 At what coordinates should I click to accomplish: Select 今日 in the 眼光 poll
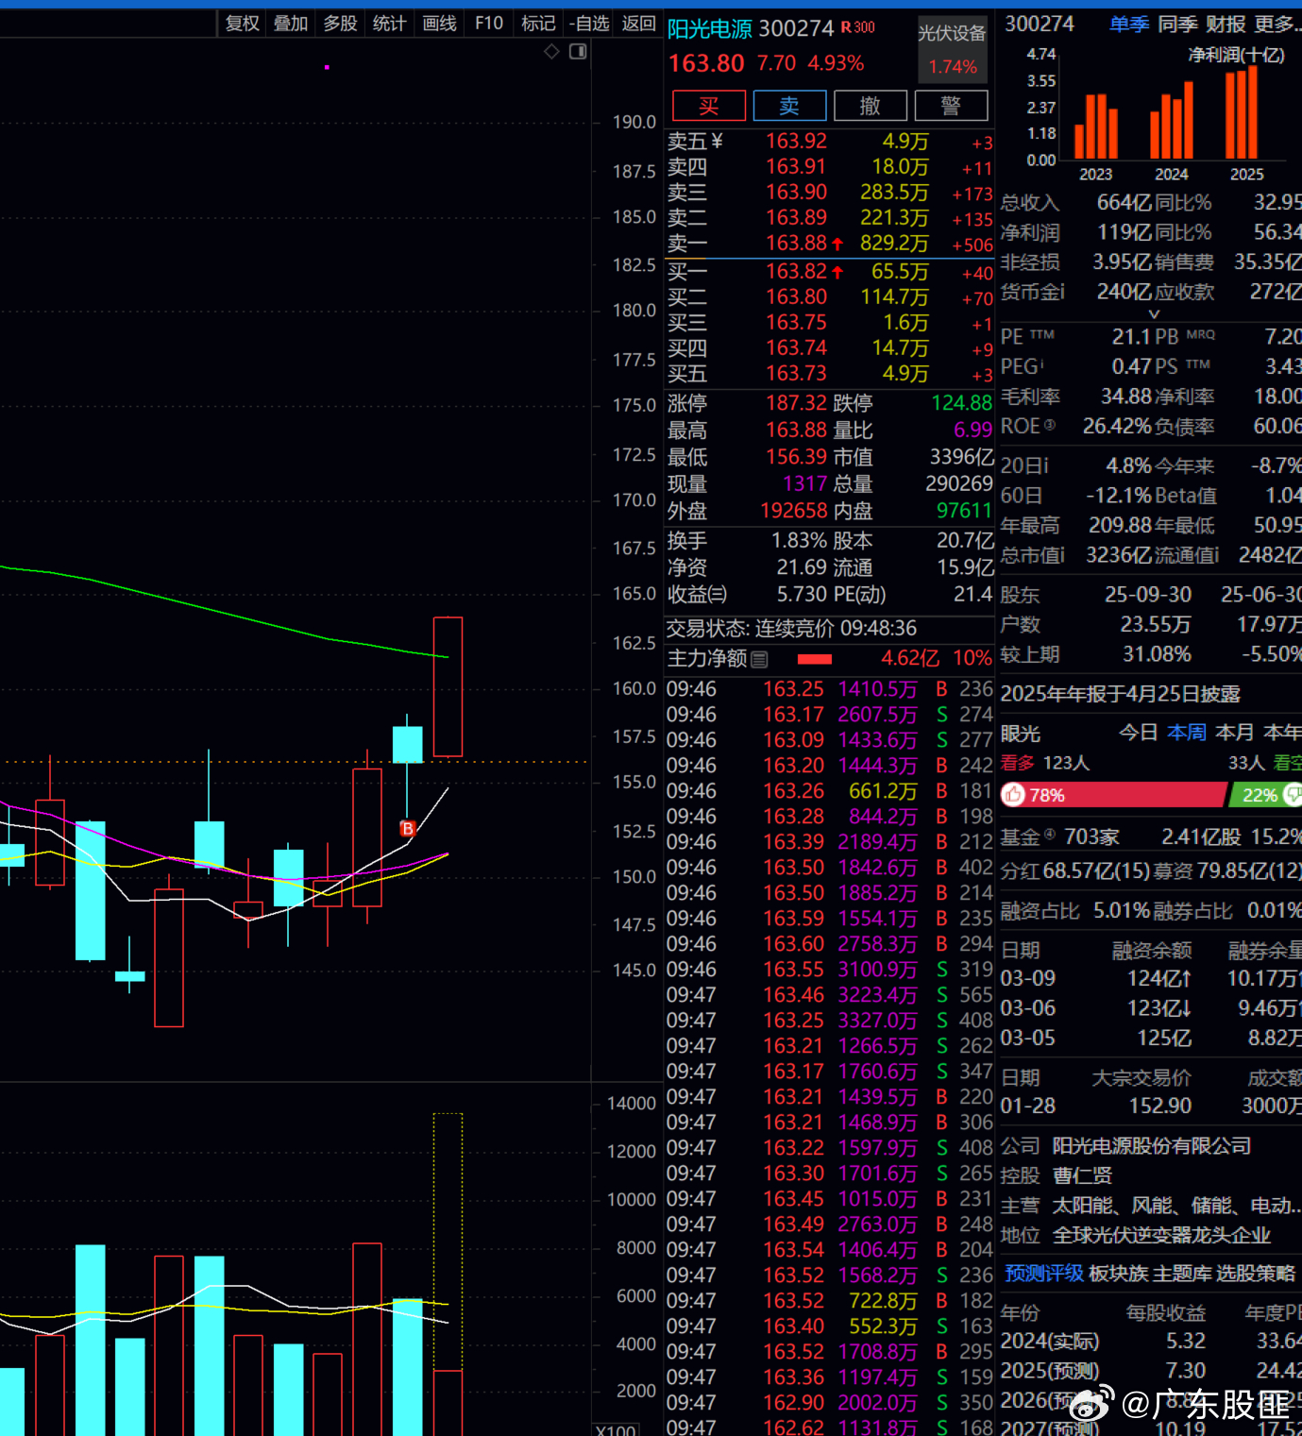point(1139,733)
